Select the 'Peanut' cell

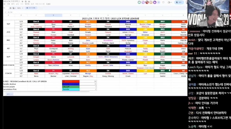[x=36, y=32]
